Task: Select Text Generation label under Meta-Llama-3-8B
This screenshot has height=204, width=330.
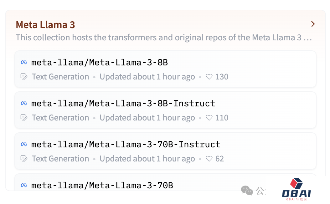Action: coord(60,77)
